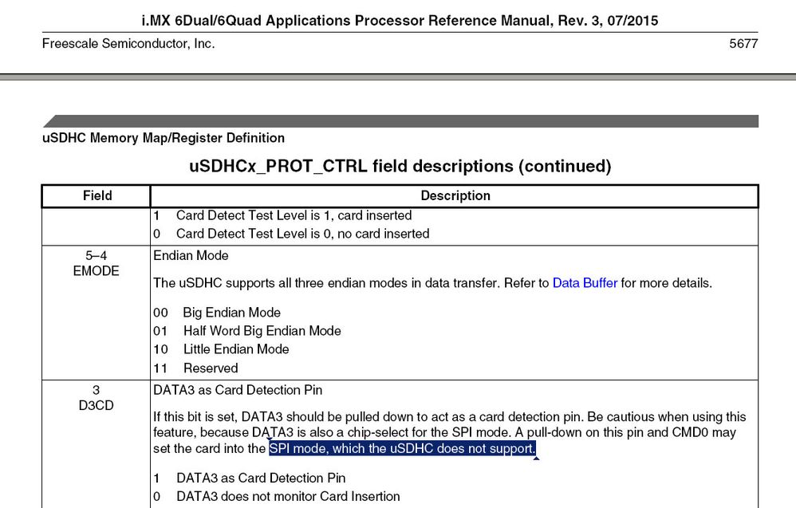Click the uSDHCx_PROT_CTRL field descriptions table title
The height and width of the screenshot is (508, 796).
400,167
